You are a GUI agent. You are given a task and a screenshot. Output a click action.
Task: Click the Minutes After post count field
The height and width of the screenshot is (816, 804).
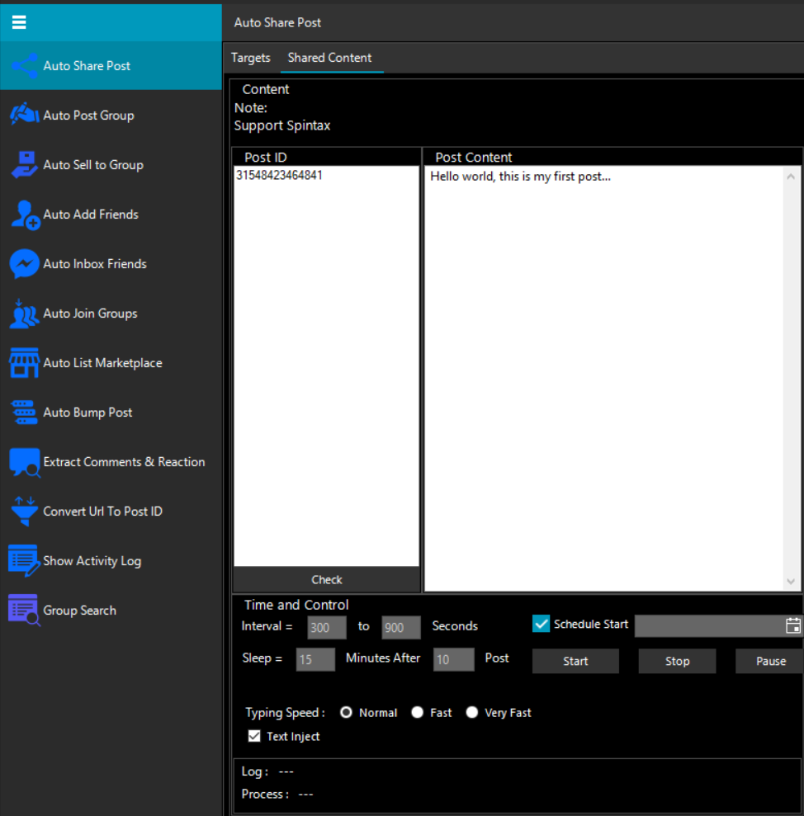pos(453,659)
